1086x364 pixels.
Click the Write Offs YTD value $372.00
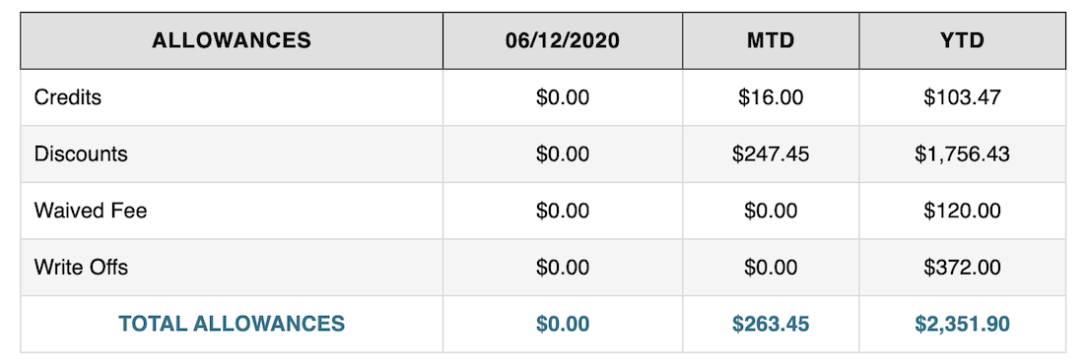pyautogui.click(x=962, y=268)
